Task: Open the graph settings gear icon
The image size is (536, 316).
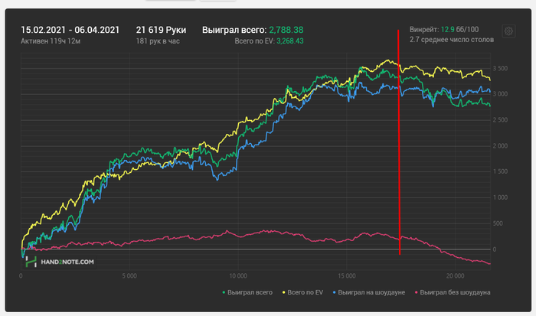Action: (508, 31)
